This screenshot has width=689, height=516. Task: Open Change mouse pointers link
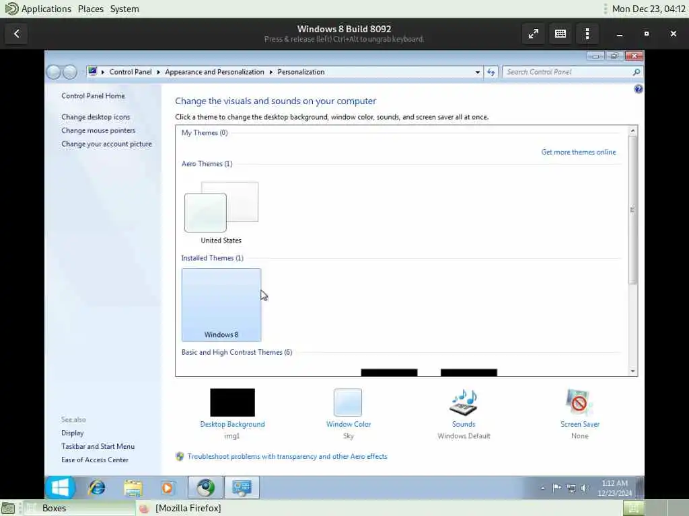pos(98,130)
